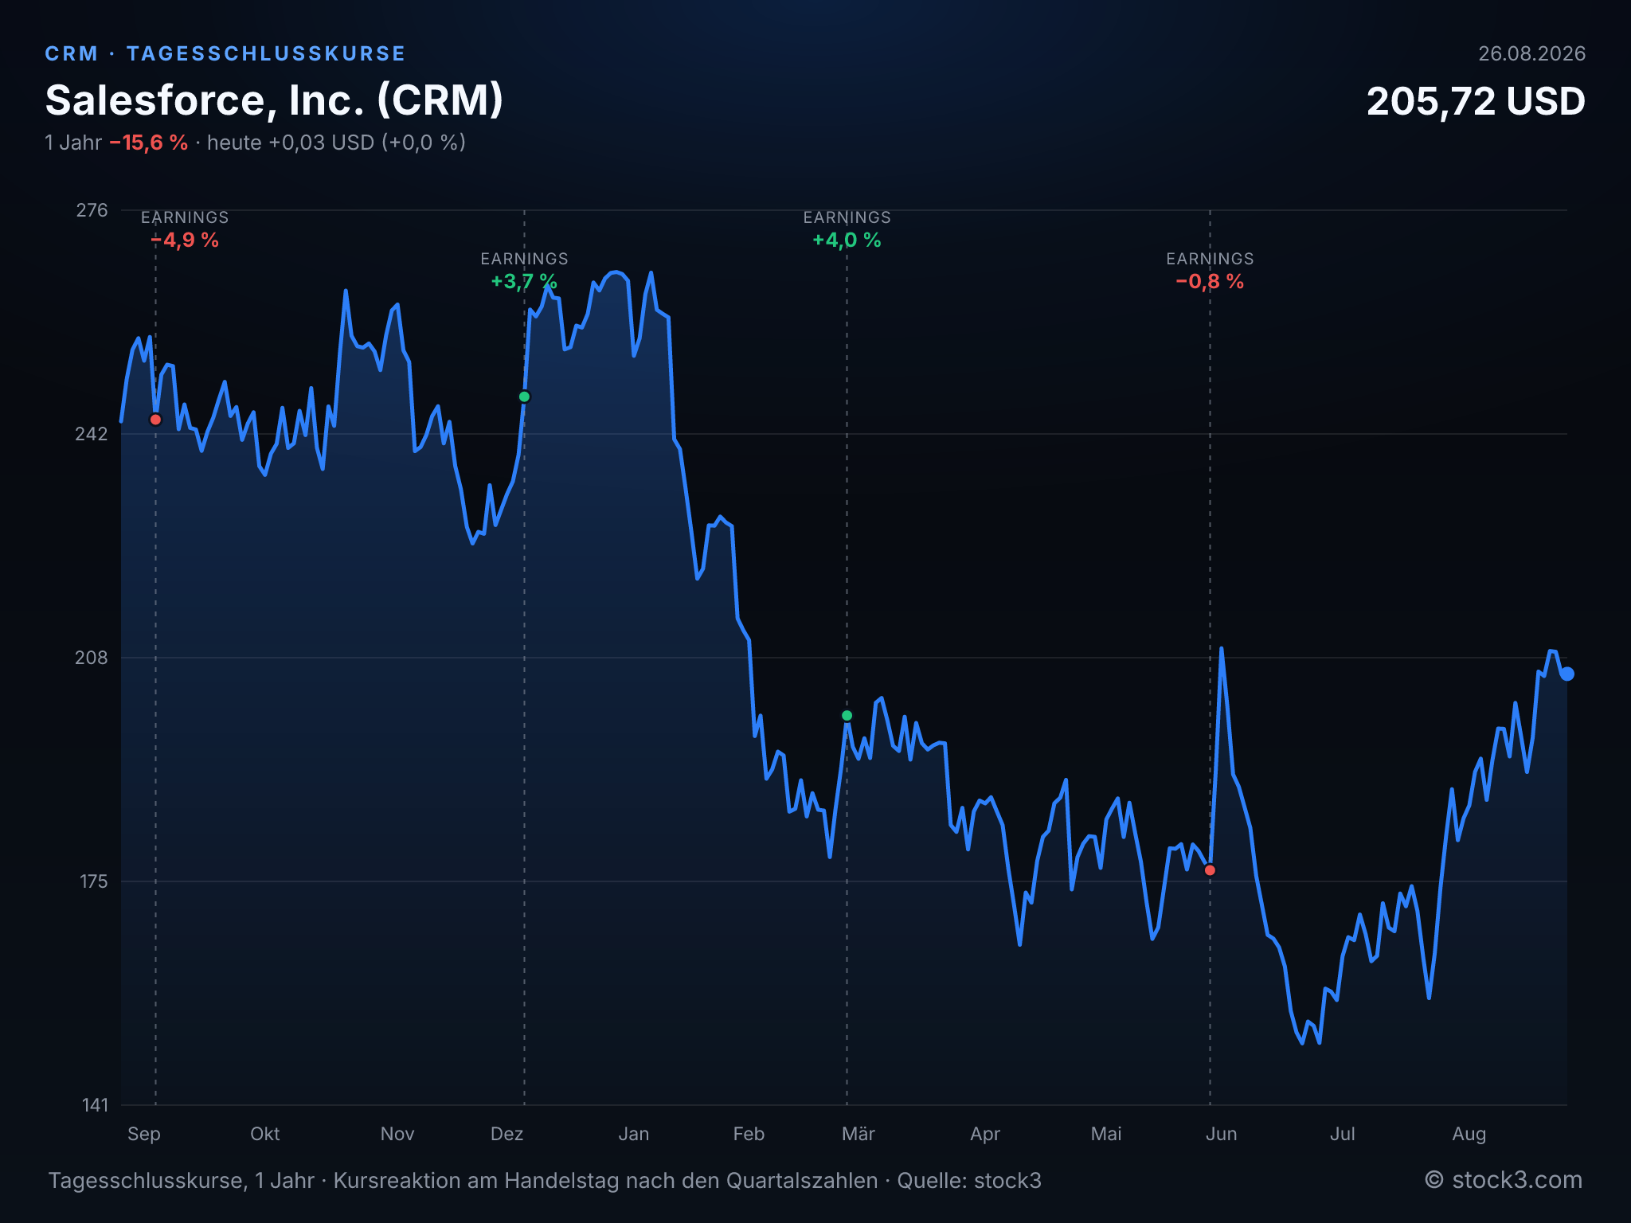Select the Apr month label
This screenshot has width=1631, height=1223.
click(x=985, y=1134)
